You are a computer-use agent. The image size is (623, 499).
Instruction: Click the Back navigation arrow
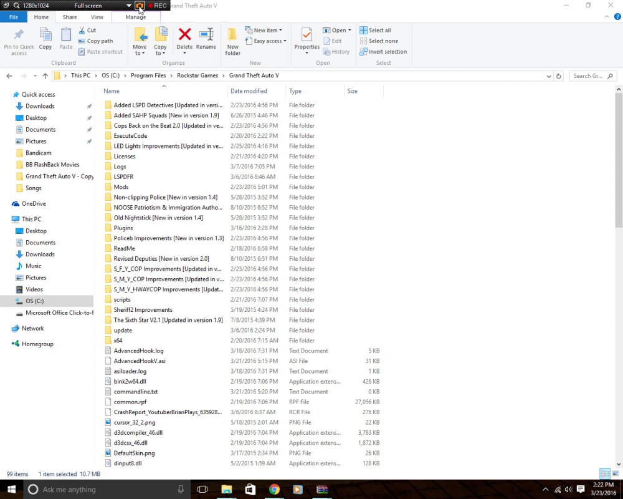[x=9, y=75]
